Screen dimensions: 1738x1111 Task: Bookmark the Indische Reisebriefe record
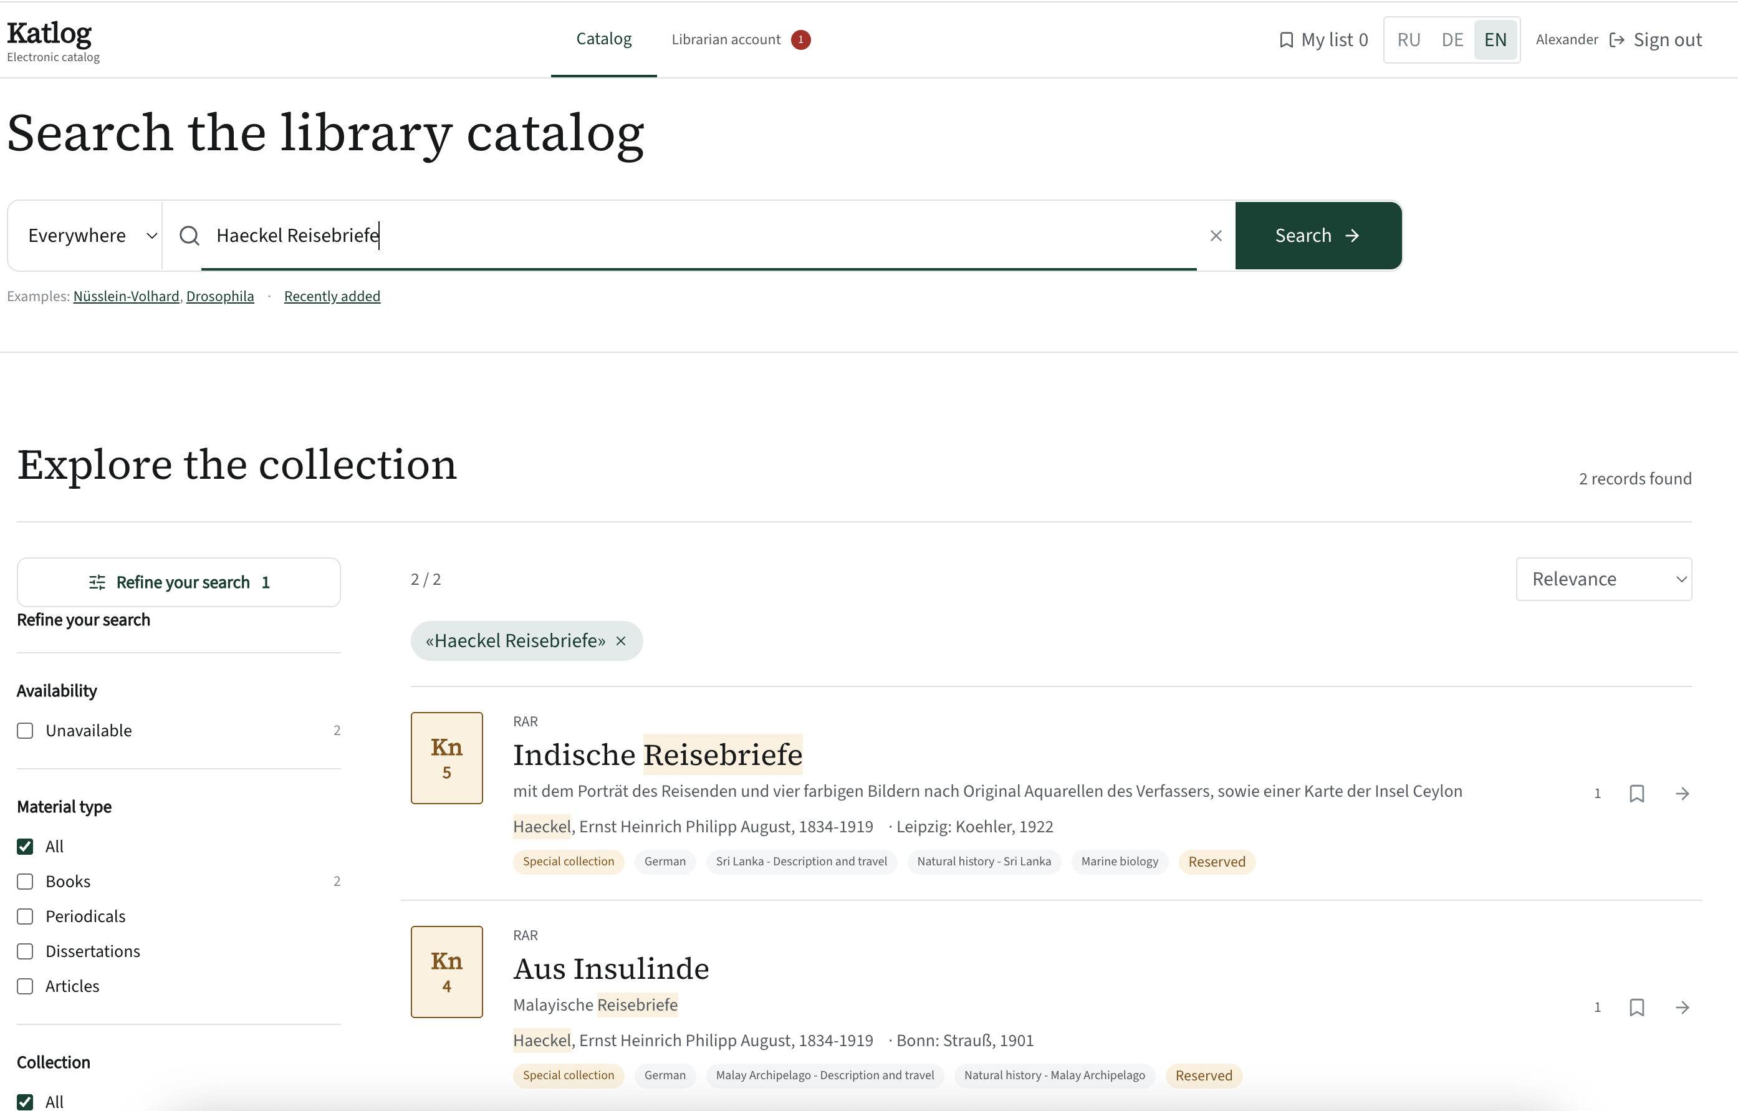[x=1636, y=794]
